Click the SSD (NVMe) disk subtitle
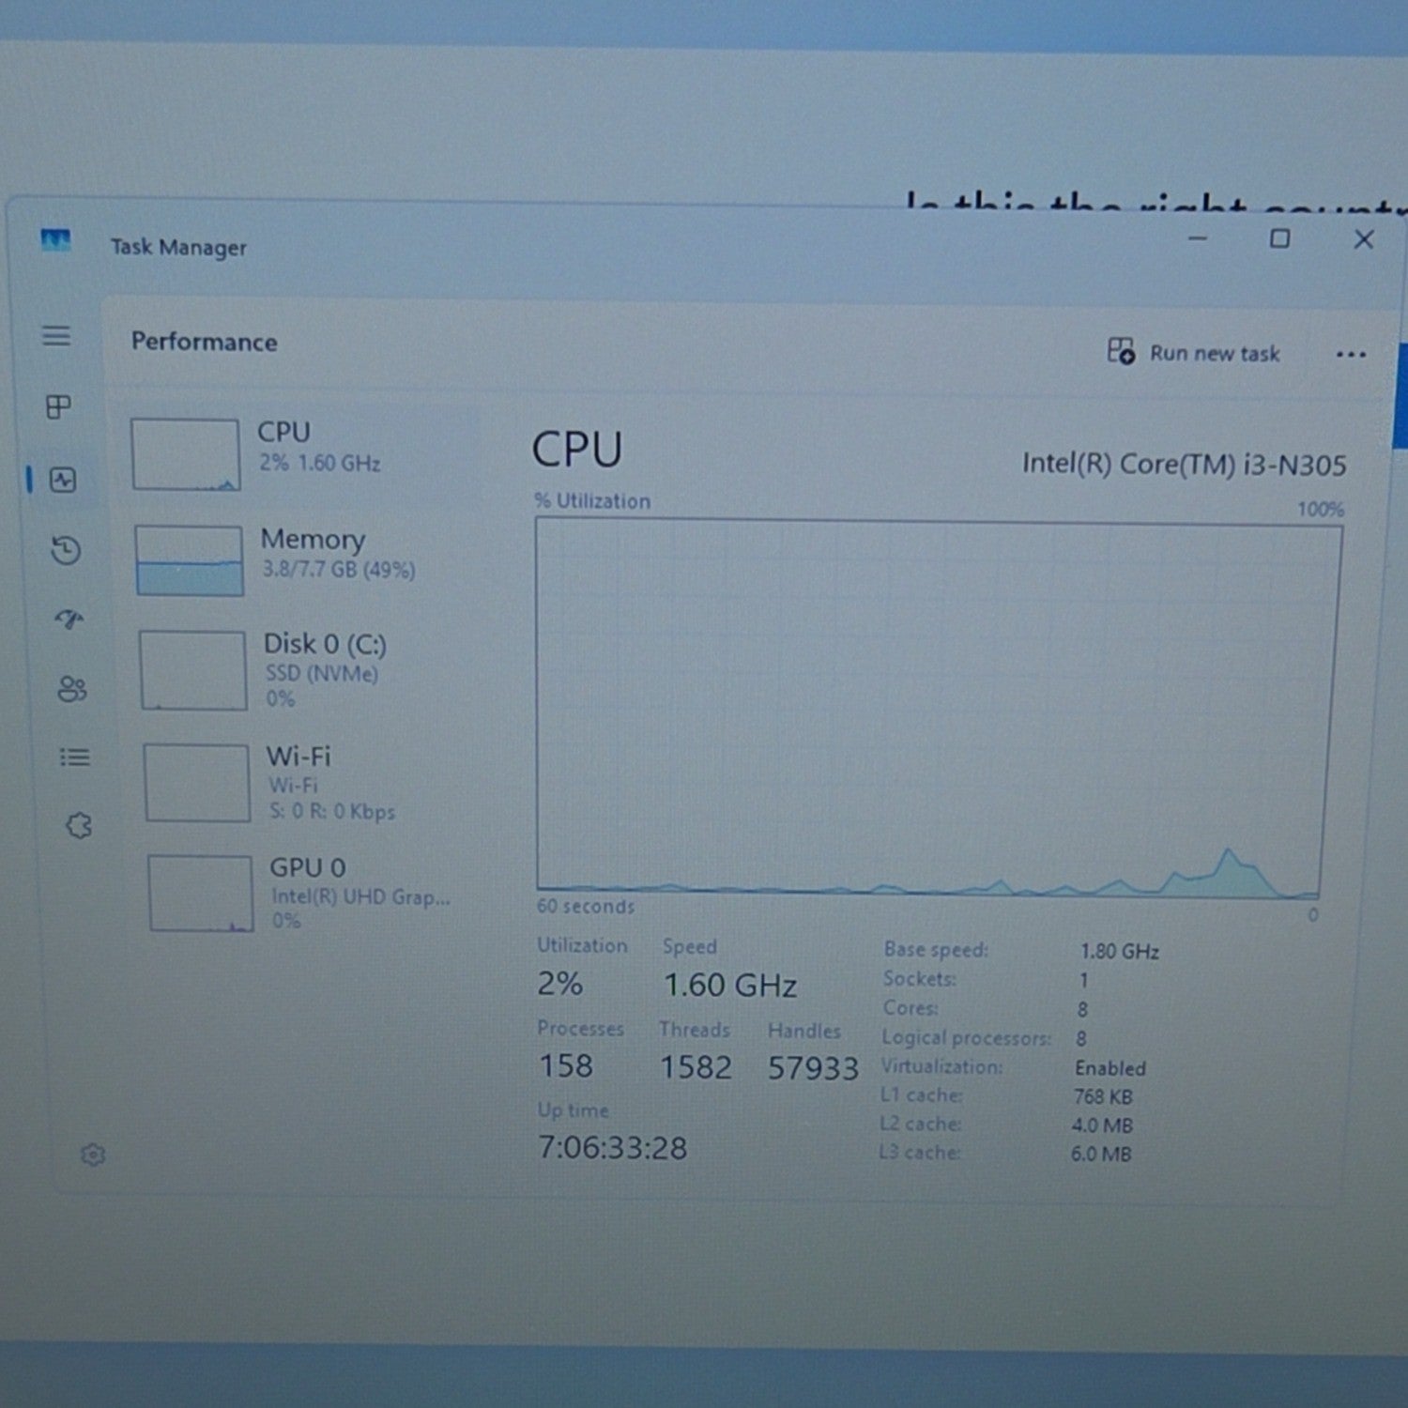 coord(322,673)
